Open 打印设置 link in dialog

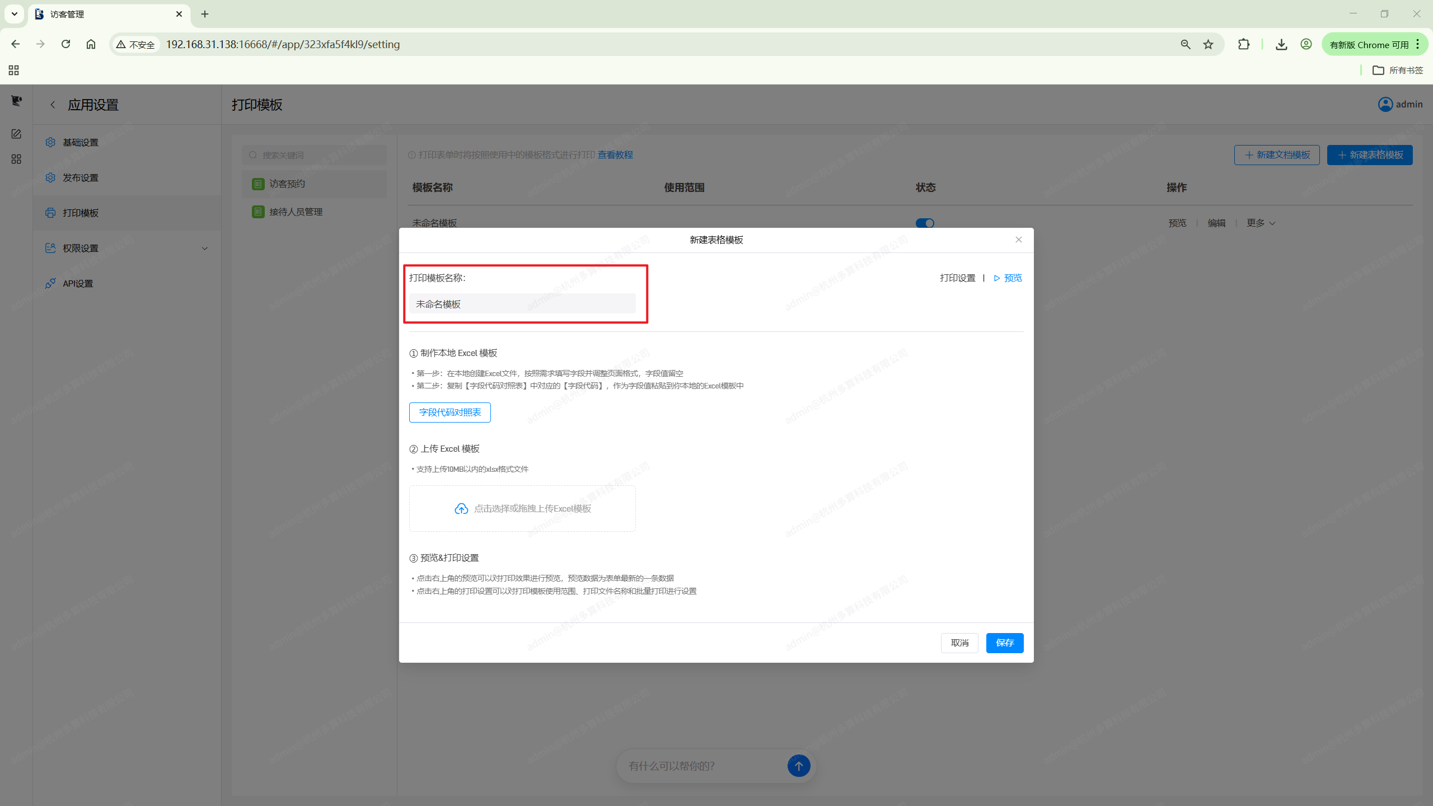pyautogui.click(x=957, y=278)
